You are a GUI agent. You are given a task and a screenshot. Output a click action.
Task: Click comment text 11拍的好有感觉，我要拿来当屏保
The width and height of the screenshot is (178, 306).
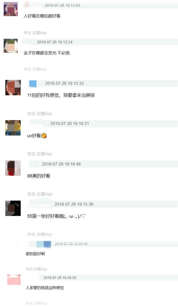coord(61,95)
